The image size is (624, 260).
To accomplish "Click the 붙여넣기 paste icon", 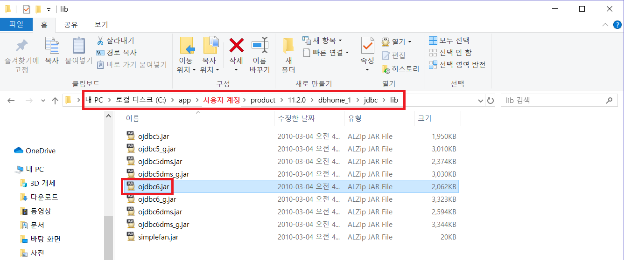I will pyautogui.click(x=78, y=46).
